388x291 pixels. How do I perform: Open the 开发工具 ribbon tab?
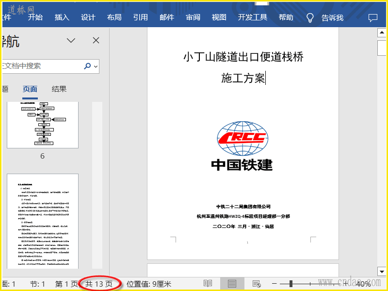[x=253, y=17]
